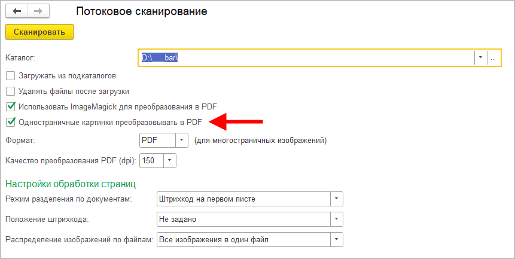Expand Положение штрихкода dropdown arrow

[337, 219]
